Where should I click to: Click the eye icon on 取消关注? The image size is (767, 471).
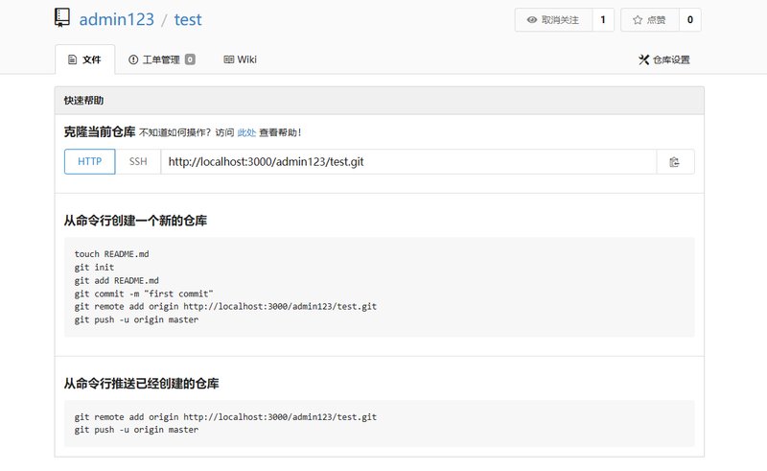point(531,20)
